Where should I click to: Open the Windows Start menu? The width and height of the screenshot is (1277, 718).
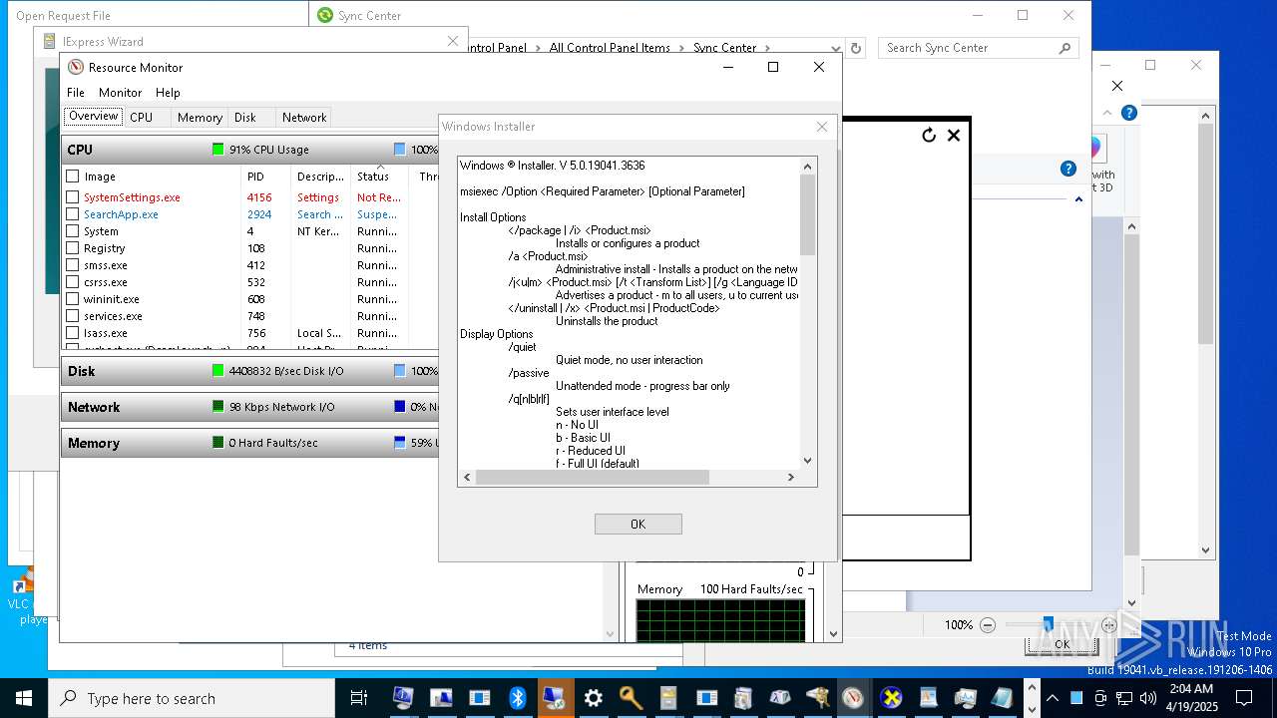(x=24, y=698)
